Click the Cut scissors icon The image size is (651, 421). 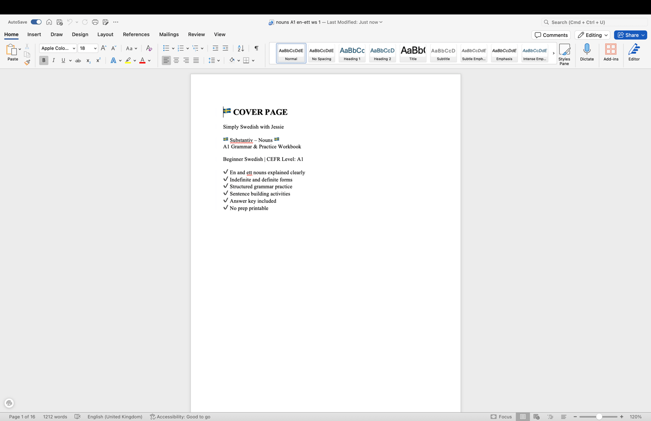tap(27, 46)
